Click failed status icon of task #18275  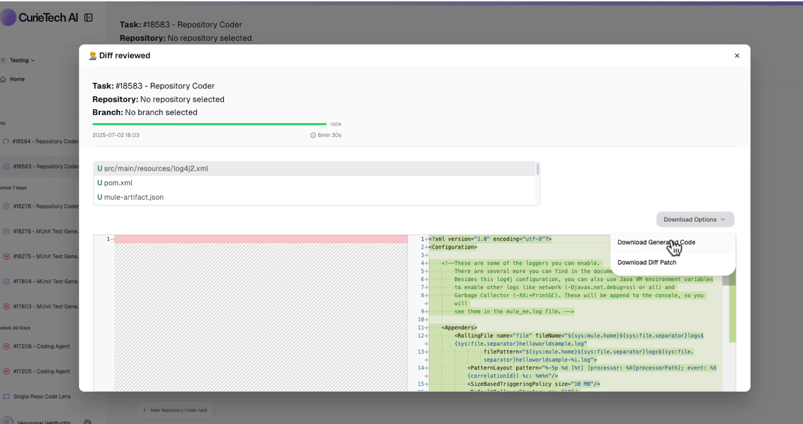7,256
